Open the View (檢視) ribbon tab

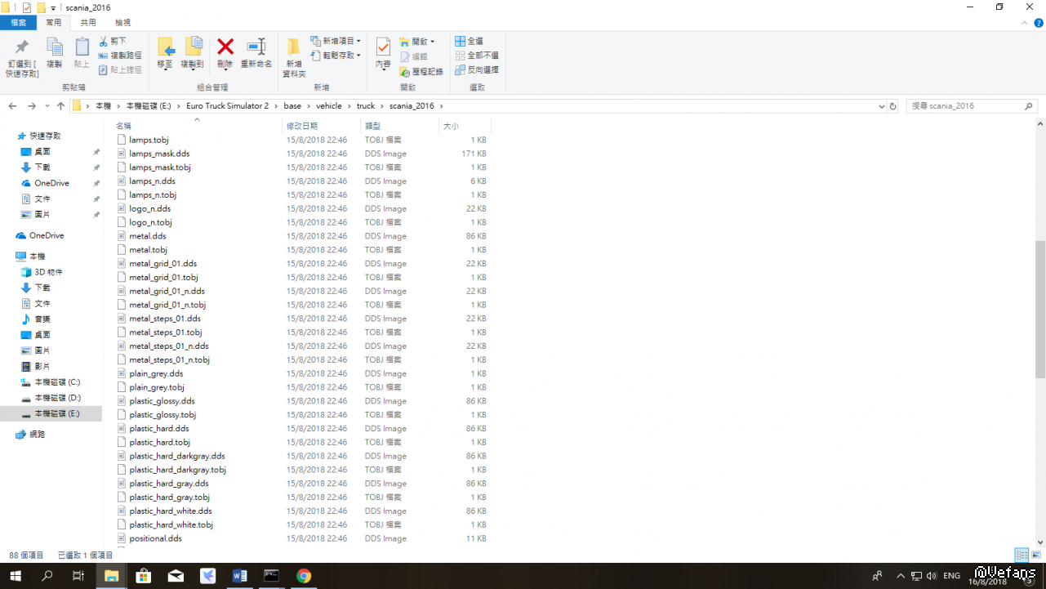tap(122, 23)
